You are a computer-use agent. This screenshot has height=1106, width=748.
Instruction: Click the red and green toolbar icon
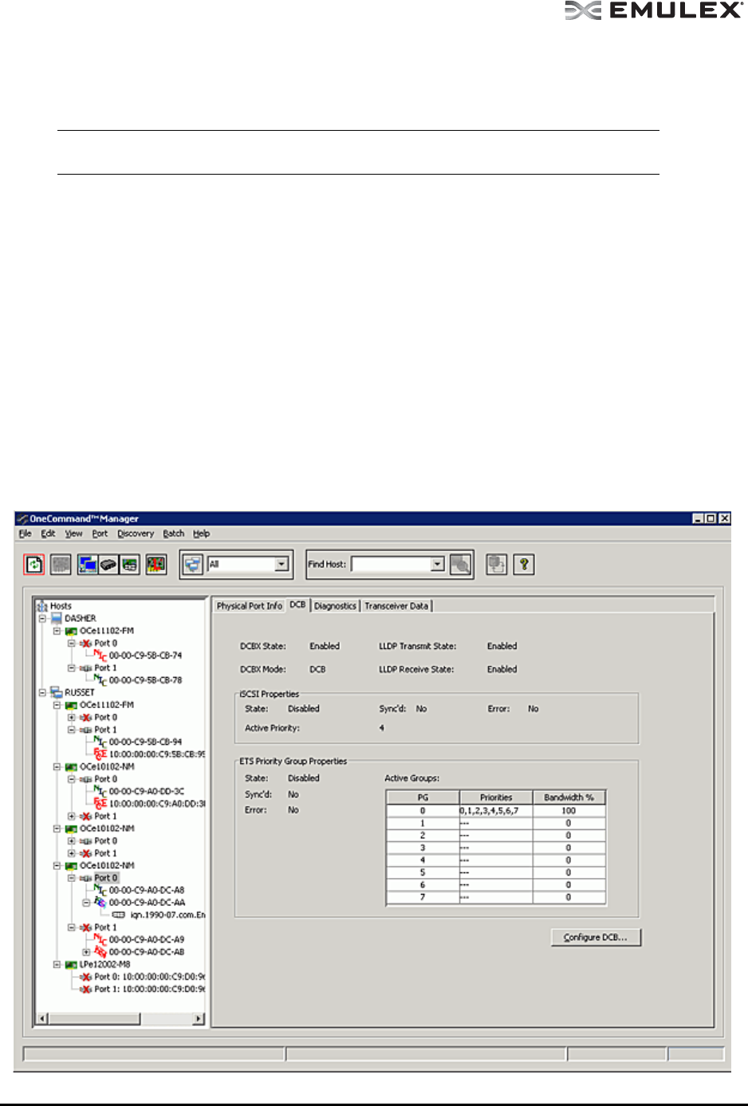click(x=156, y=565)
